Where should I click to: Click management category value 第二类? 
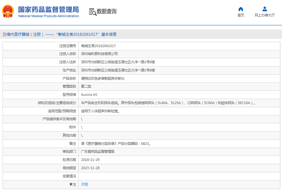pos(86,86)
